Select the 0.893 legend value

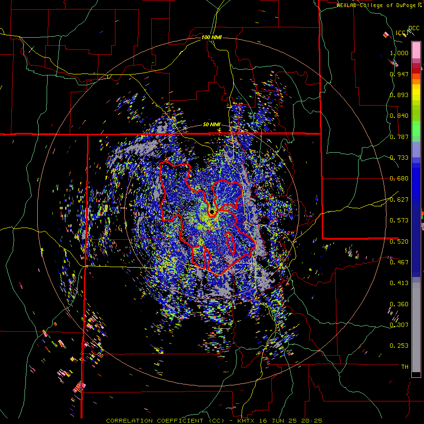point(399,95)
